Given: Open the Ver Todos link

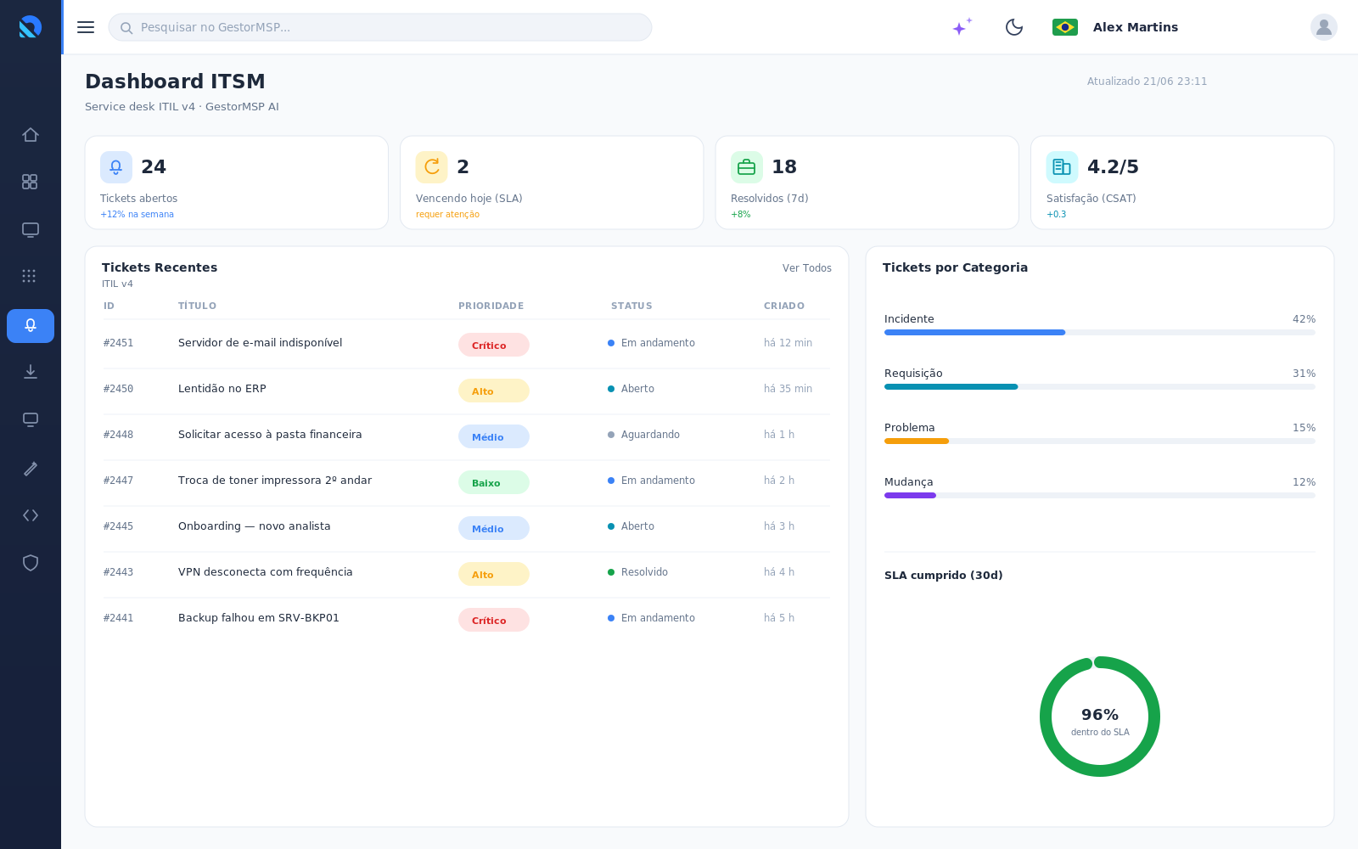Looking at the screenshot, I should coord(807,268).
